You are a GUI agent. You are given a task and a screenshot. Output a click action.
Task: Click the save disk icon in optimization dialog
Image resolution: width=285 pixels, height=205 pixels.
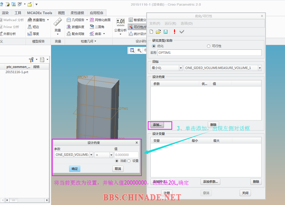[x=165, y=32]
